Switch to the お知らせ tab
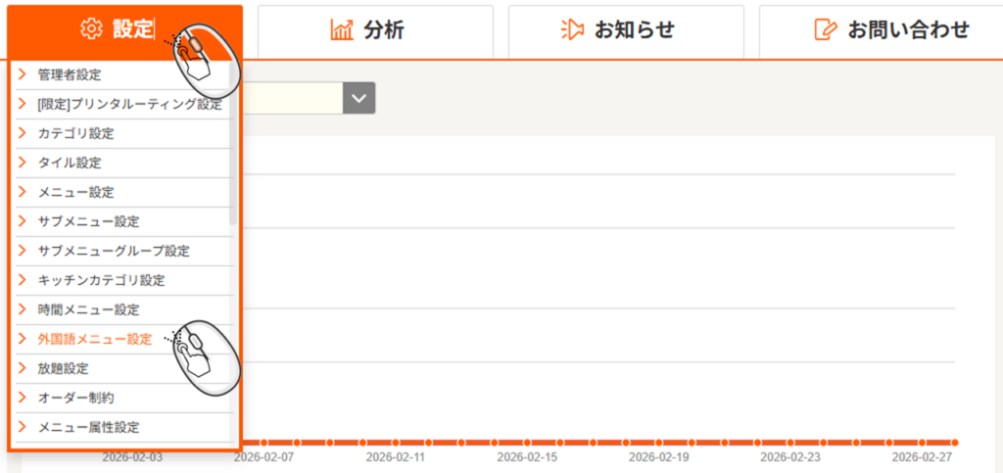Viewport: 1003px width, 473px height. coord(626,30)
